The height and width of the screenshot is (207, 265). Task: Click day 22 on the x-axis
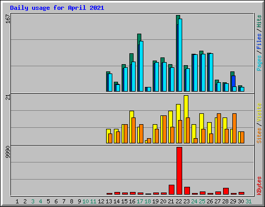coord(179,201)
